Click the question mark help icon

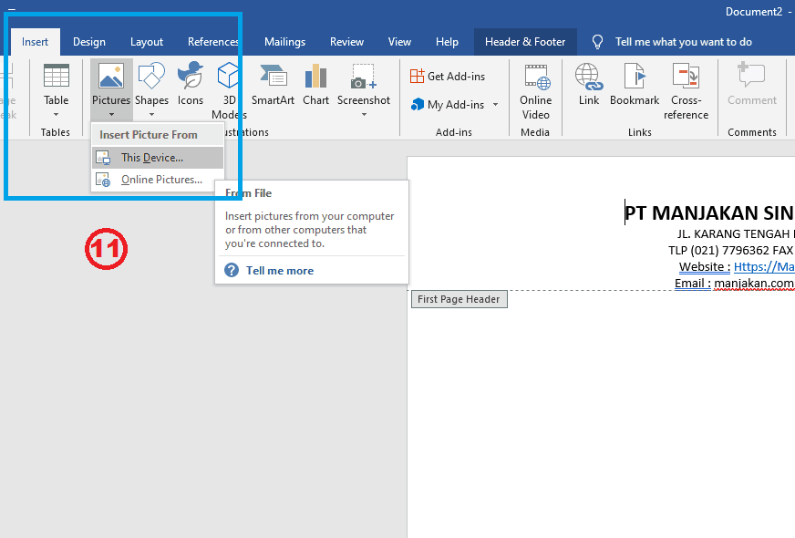(x=232, y=270)
